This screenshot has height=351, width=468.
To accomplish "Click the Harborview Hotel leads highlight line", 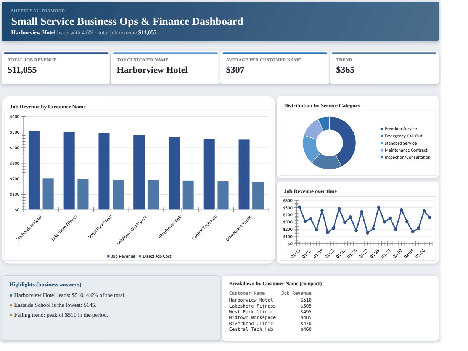I will click(x=68, y=295).
